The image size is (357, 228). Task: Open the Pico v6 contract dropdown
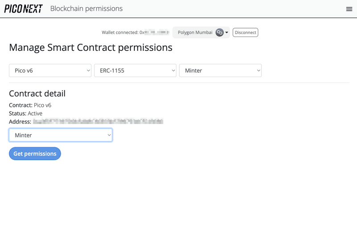(50, 70)
